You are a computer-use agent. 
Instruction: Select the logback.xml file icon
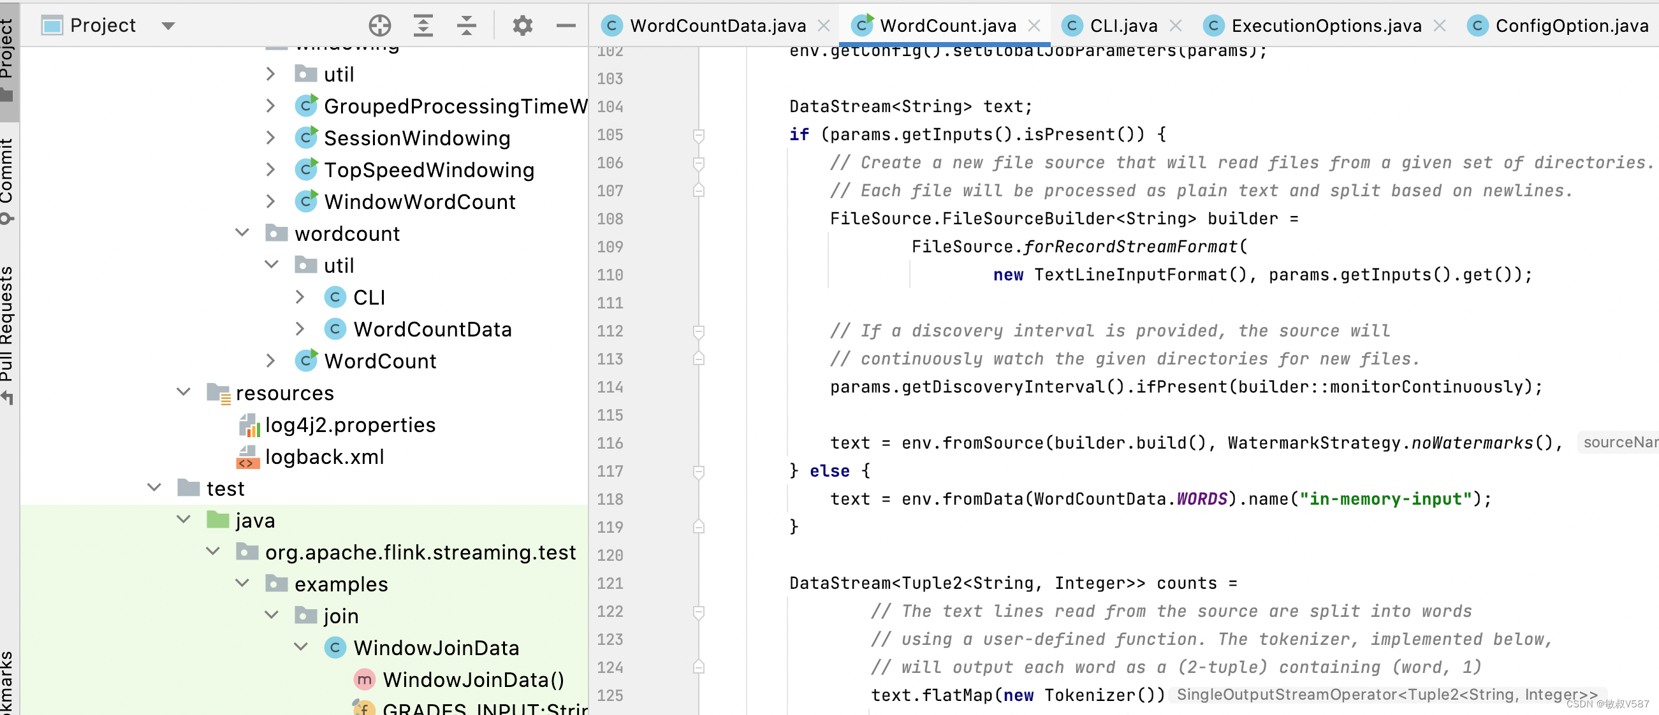[249, 456]
